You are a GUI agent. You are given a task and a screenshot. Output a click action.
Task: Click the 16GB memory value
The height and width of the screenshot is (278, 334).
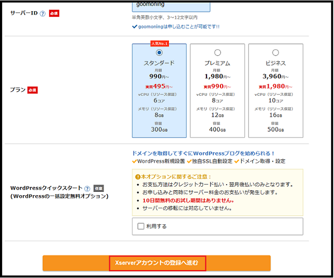point(275,115)
